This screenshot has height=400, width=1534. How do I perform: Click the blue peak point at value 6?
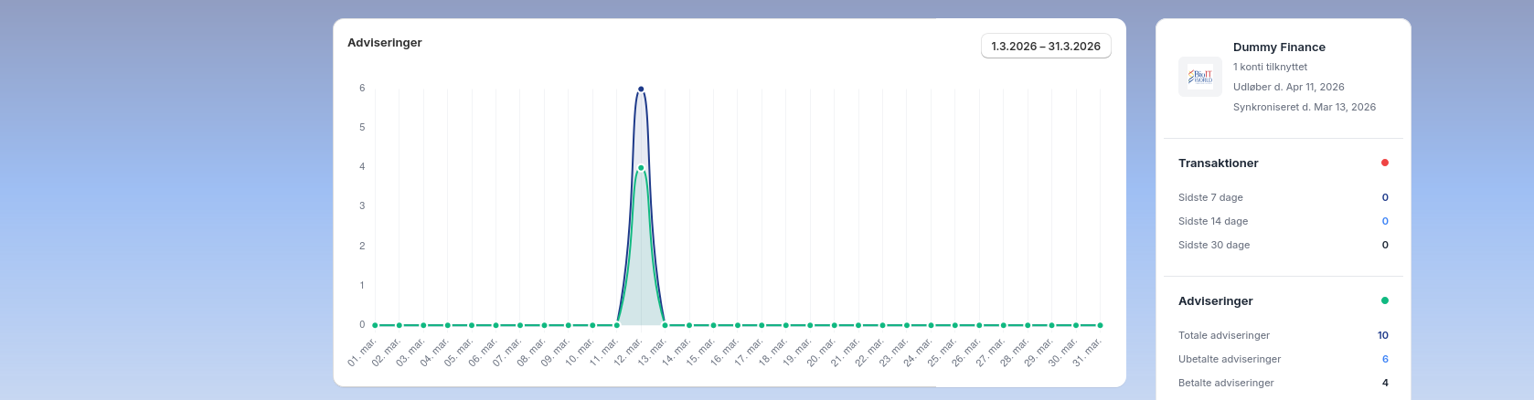tap(641, 89)
